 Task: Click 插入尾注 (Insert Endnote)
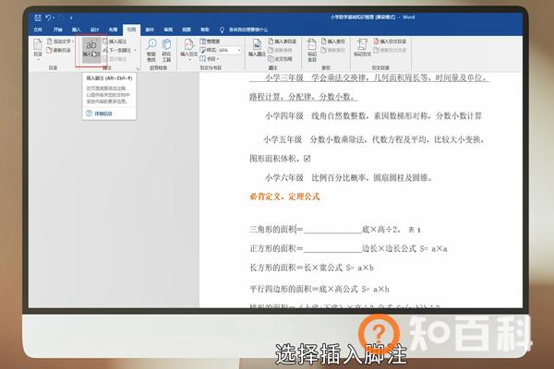[x=114, y=42]
